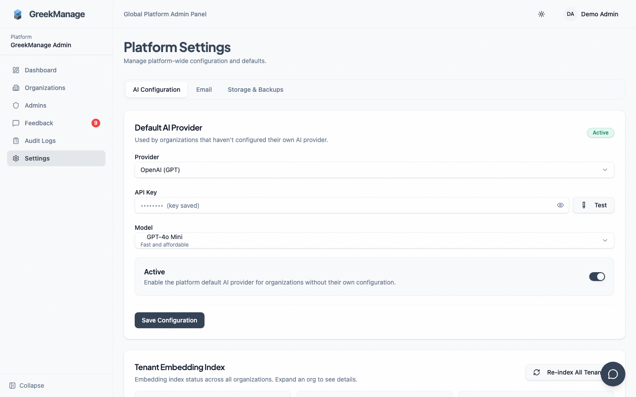Screen dimensions: 636x397
Task: Open Feedback in the sidebar
Action: [56, 123]
